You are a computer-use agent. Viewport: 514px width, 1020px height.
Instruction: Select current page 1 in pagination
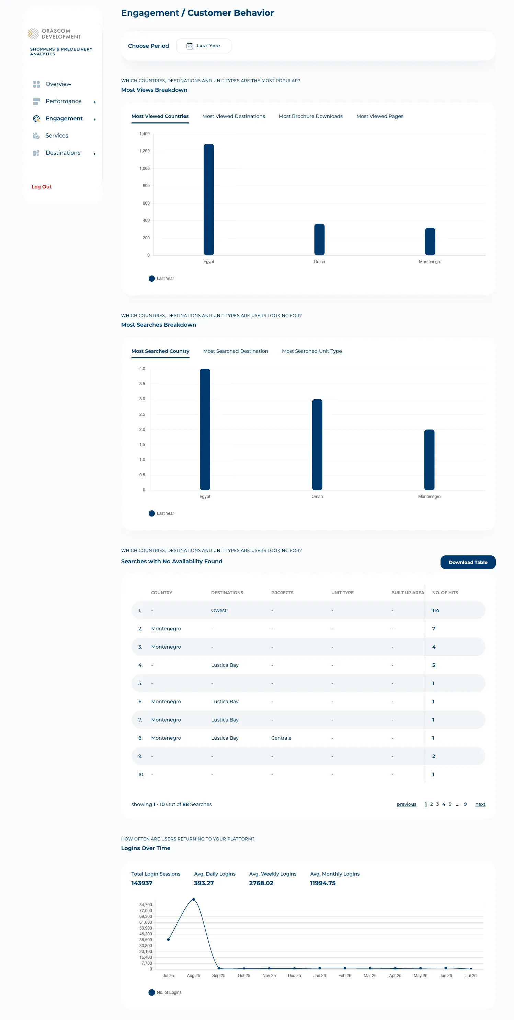point(426,804)
